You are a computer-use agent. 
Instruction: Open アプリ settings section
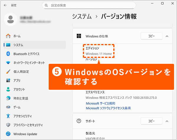(x=17, y=80)
